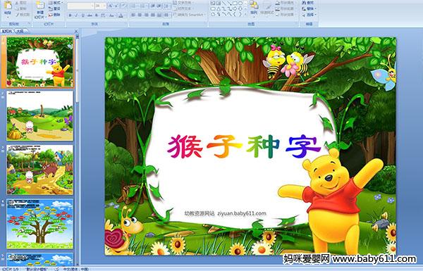Select the colorful tree slide thumbnail
Viewport: 423px width, 271px height.
40,224
